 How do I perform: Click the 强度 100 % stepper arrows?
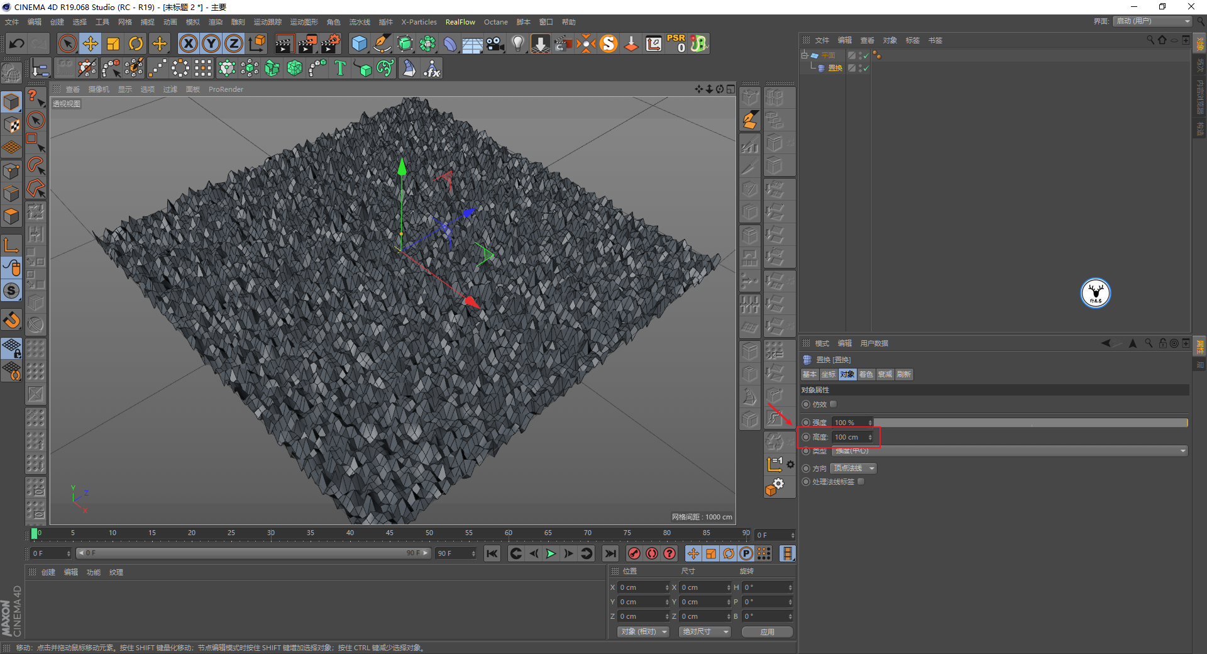tap(870, 423)
